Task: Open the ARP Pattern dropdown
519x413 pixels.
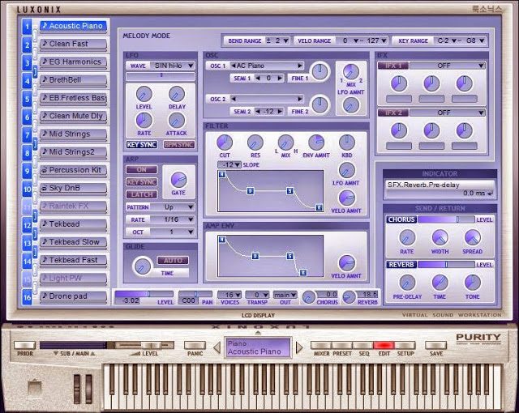Action: [173, 206]
